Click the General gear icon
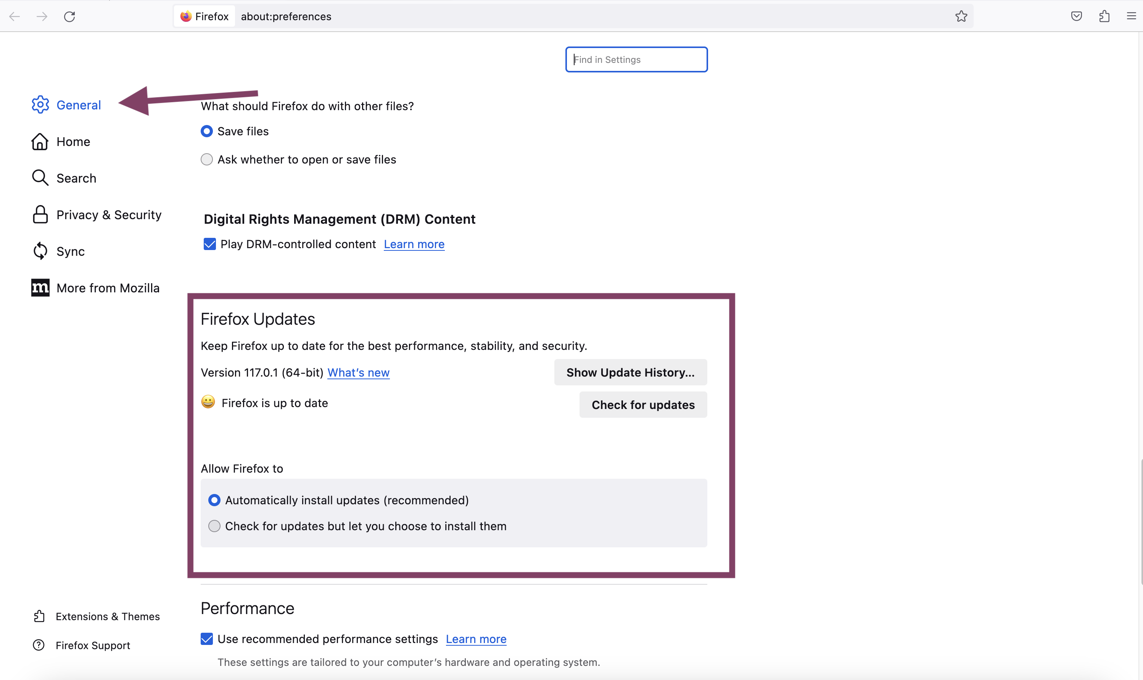 point(40,105)
